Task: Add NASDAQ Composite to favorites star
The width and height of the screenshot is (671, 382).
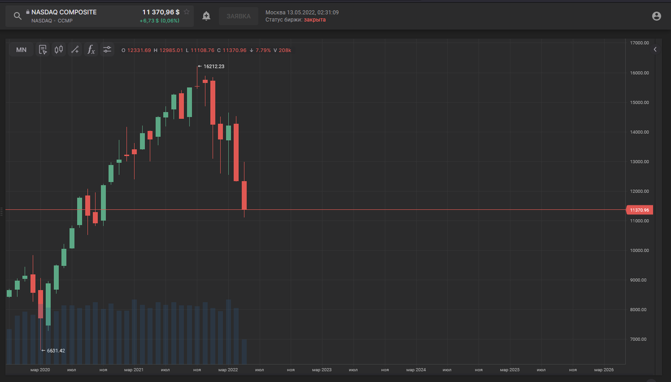Action: pos(187,12)
